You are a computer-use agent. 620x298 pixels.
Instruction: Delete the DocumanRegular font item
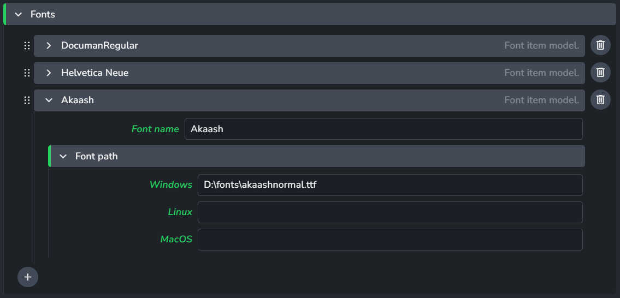pyautogui.click(x=600, y=45)
